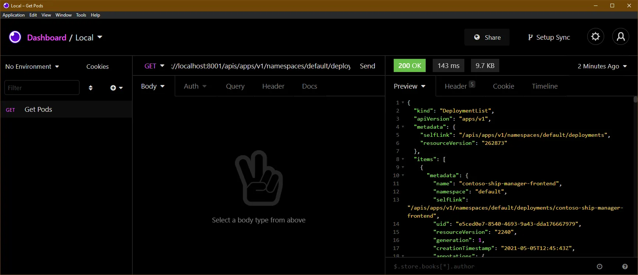Click the sort requests arrows icon

click(x=91, y=88)
